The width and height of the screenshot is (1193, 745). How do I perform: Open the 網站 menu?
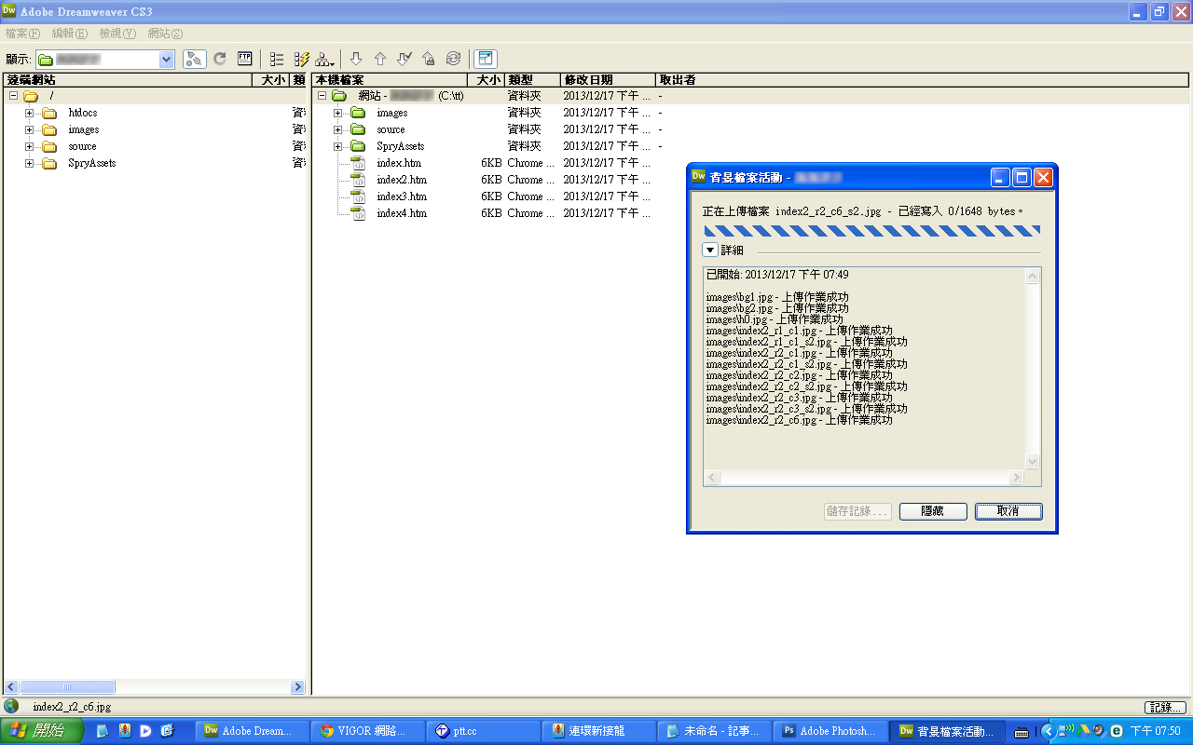[x=165, y=34]
